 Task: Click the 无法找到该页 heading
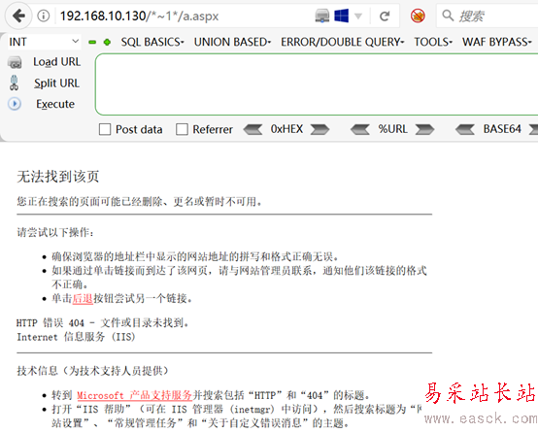[58, 177]
